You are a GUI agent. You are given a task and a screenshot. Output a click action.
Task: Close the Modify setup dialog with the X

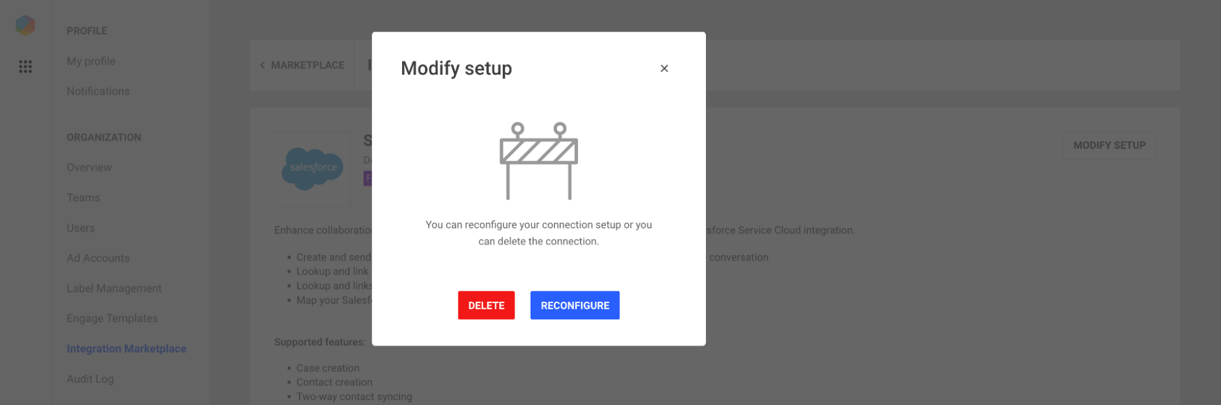click(664, 69)
